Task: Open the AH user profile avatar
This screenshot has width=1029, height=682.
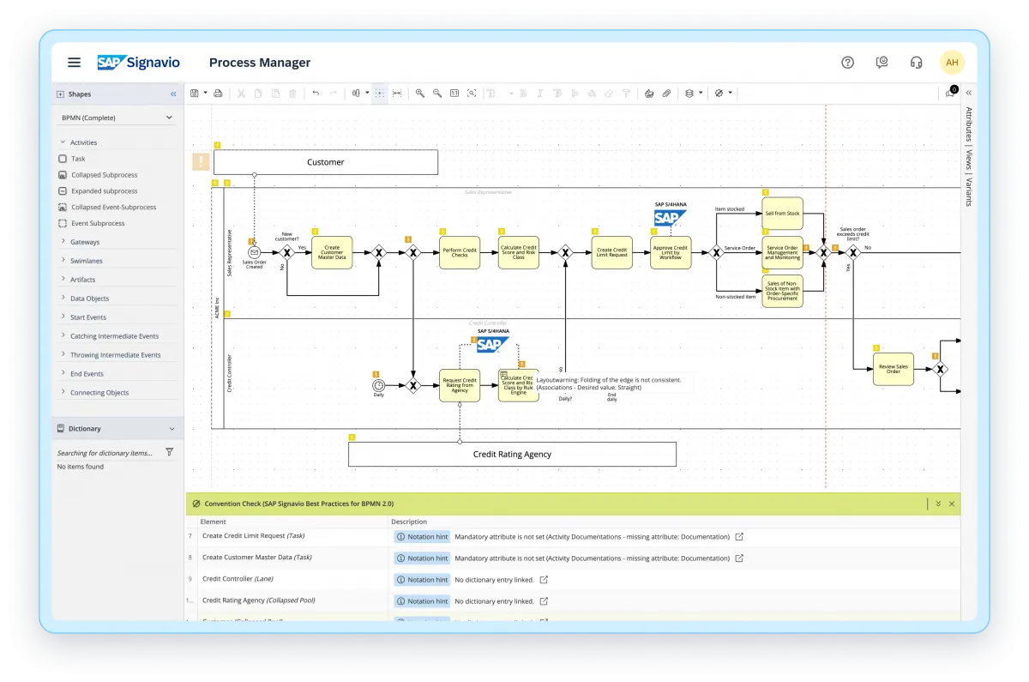Action: point(952,63)
